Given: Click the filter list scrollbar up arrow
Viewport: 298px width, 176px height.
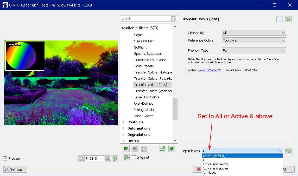Looking at the screenshot, I should tap(175, 27).
